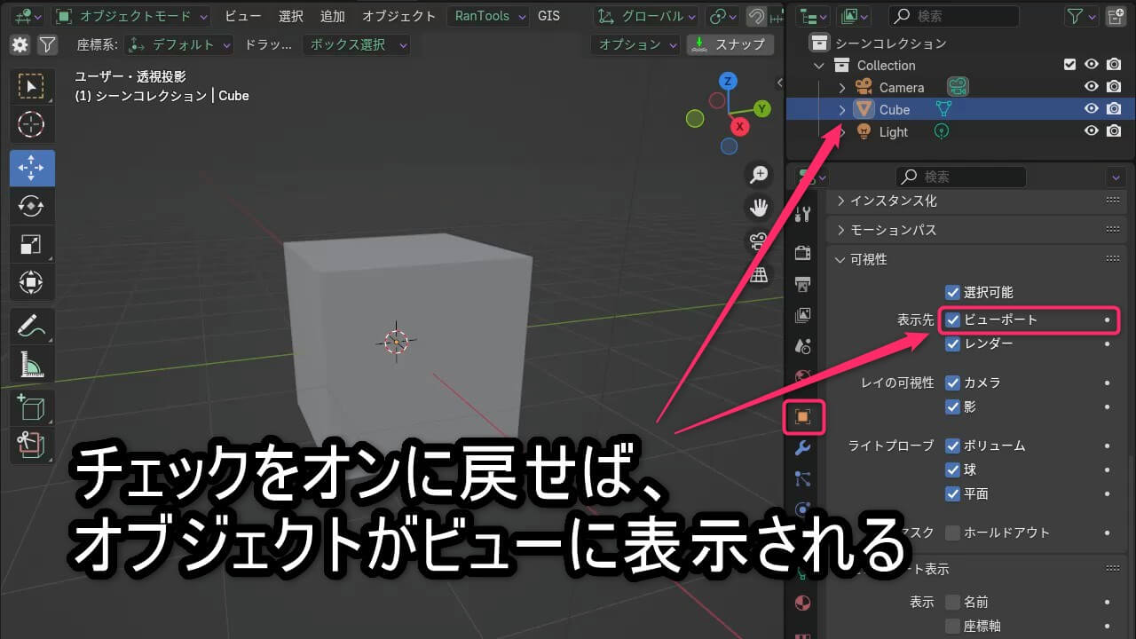Activate the combined Transform tool
The height and width of the screenshot is (639, 1136).
[32, 283]
